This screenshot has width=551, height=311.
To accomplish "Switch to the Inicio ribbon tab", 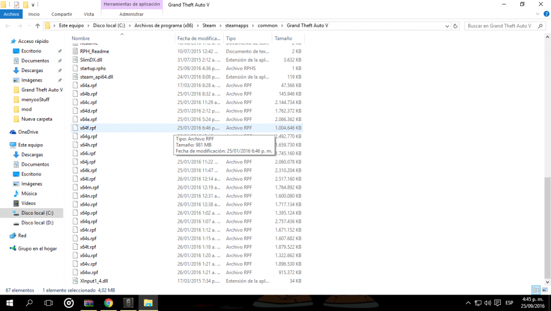I will 34,14.
